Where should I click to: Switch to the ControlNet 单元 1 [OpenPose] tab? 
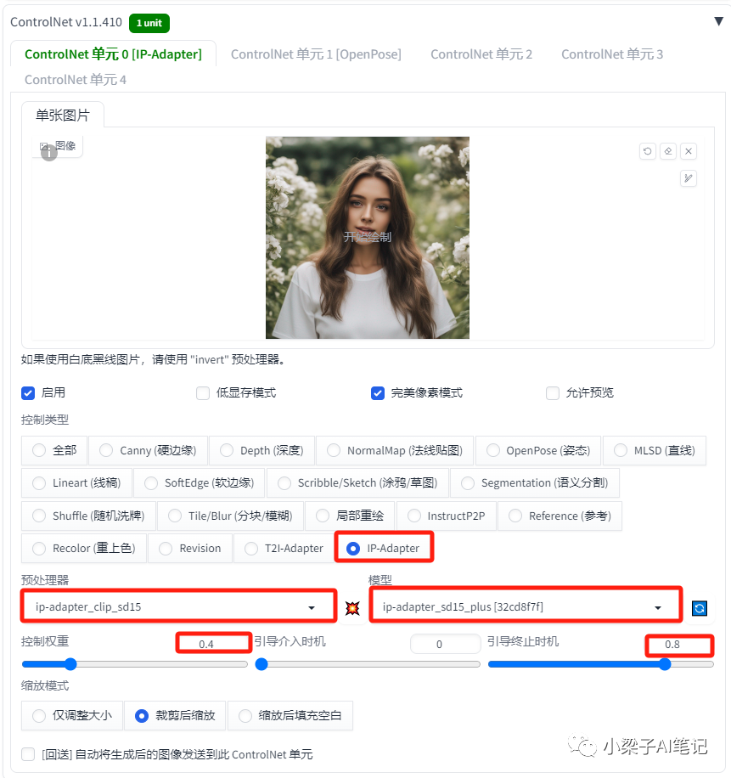click(x=316, y=54)
